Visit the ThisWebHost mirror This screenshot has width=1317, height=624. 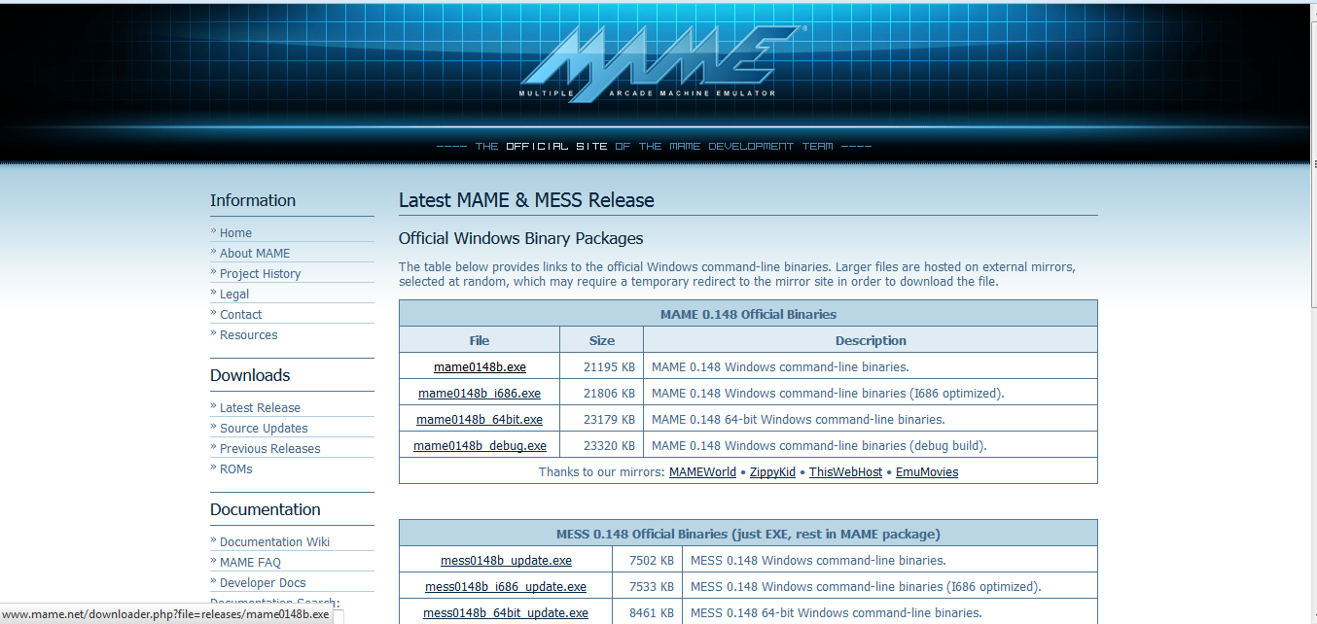coord(844,471)
